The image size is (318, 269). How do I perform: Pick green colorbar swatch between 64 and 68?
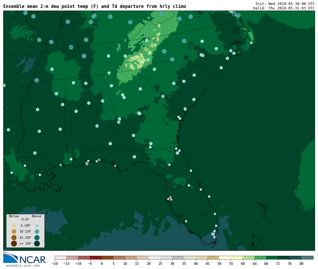point(260,258)
